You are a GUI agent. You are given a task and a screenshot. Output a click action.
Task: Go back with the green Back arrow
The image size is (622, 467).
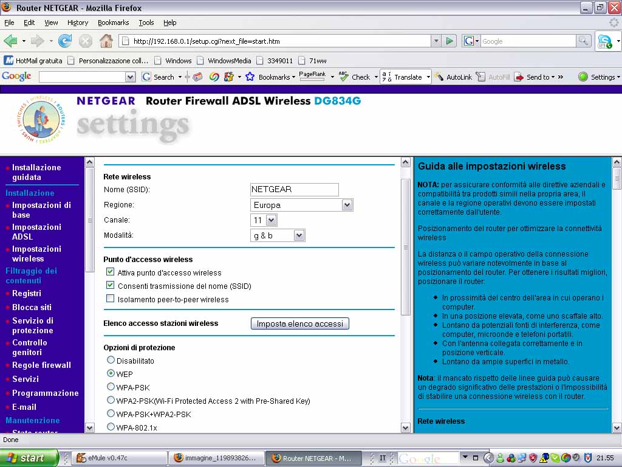coord(10,41)
